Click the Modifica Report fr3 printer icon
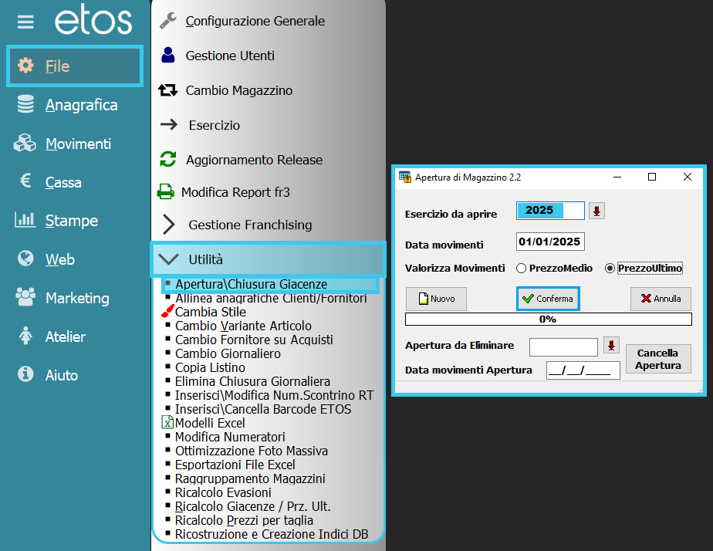The height and width of the screenshot is (551, 713). point(165,192)
